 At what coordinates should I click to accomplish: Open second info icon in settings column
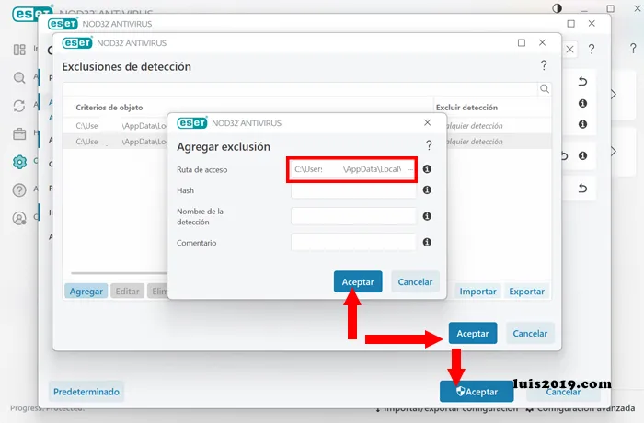pyautogui.click(x=582, y=124)
